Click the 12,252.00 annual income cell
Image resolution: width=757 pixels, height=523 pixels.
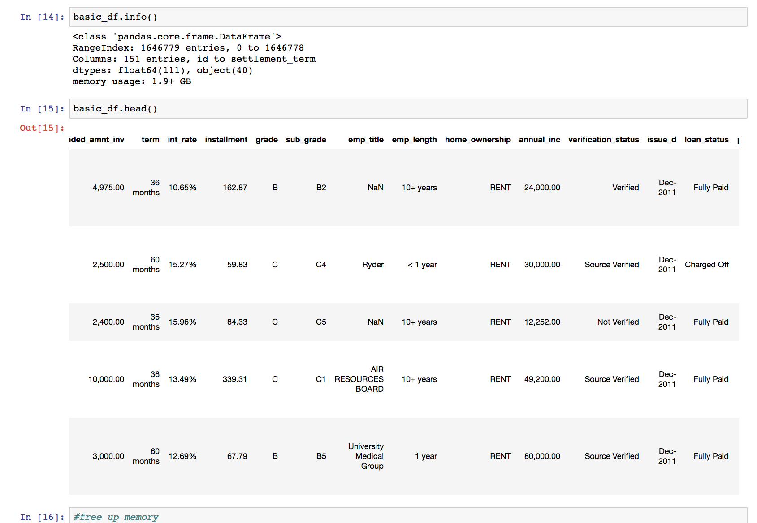tap(542, 322)
